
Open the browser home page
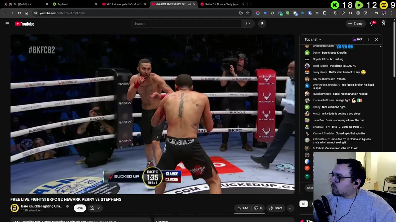tap(27, 13)
